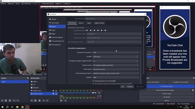The image size is (195, 109).
Task: Hide Захват игры source with eye icon
Action: click(x=53, y=91)
